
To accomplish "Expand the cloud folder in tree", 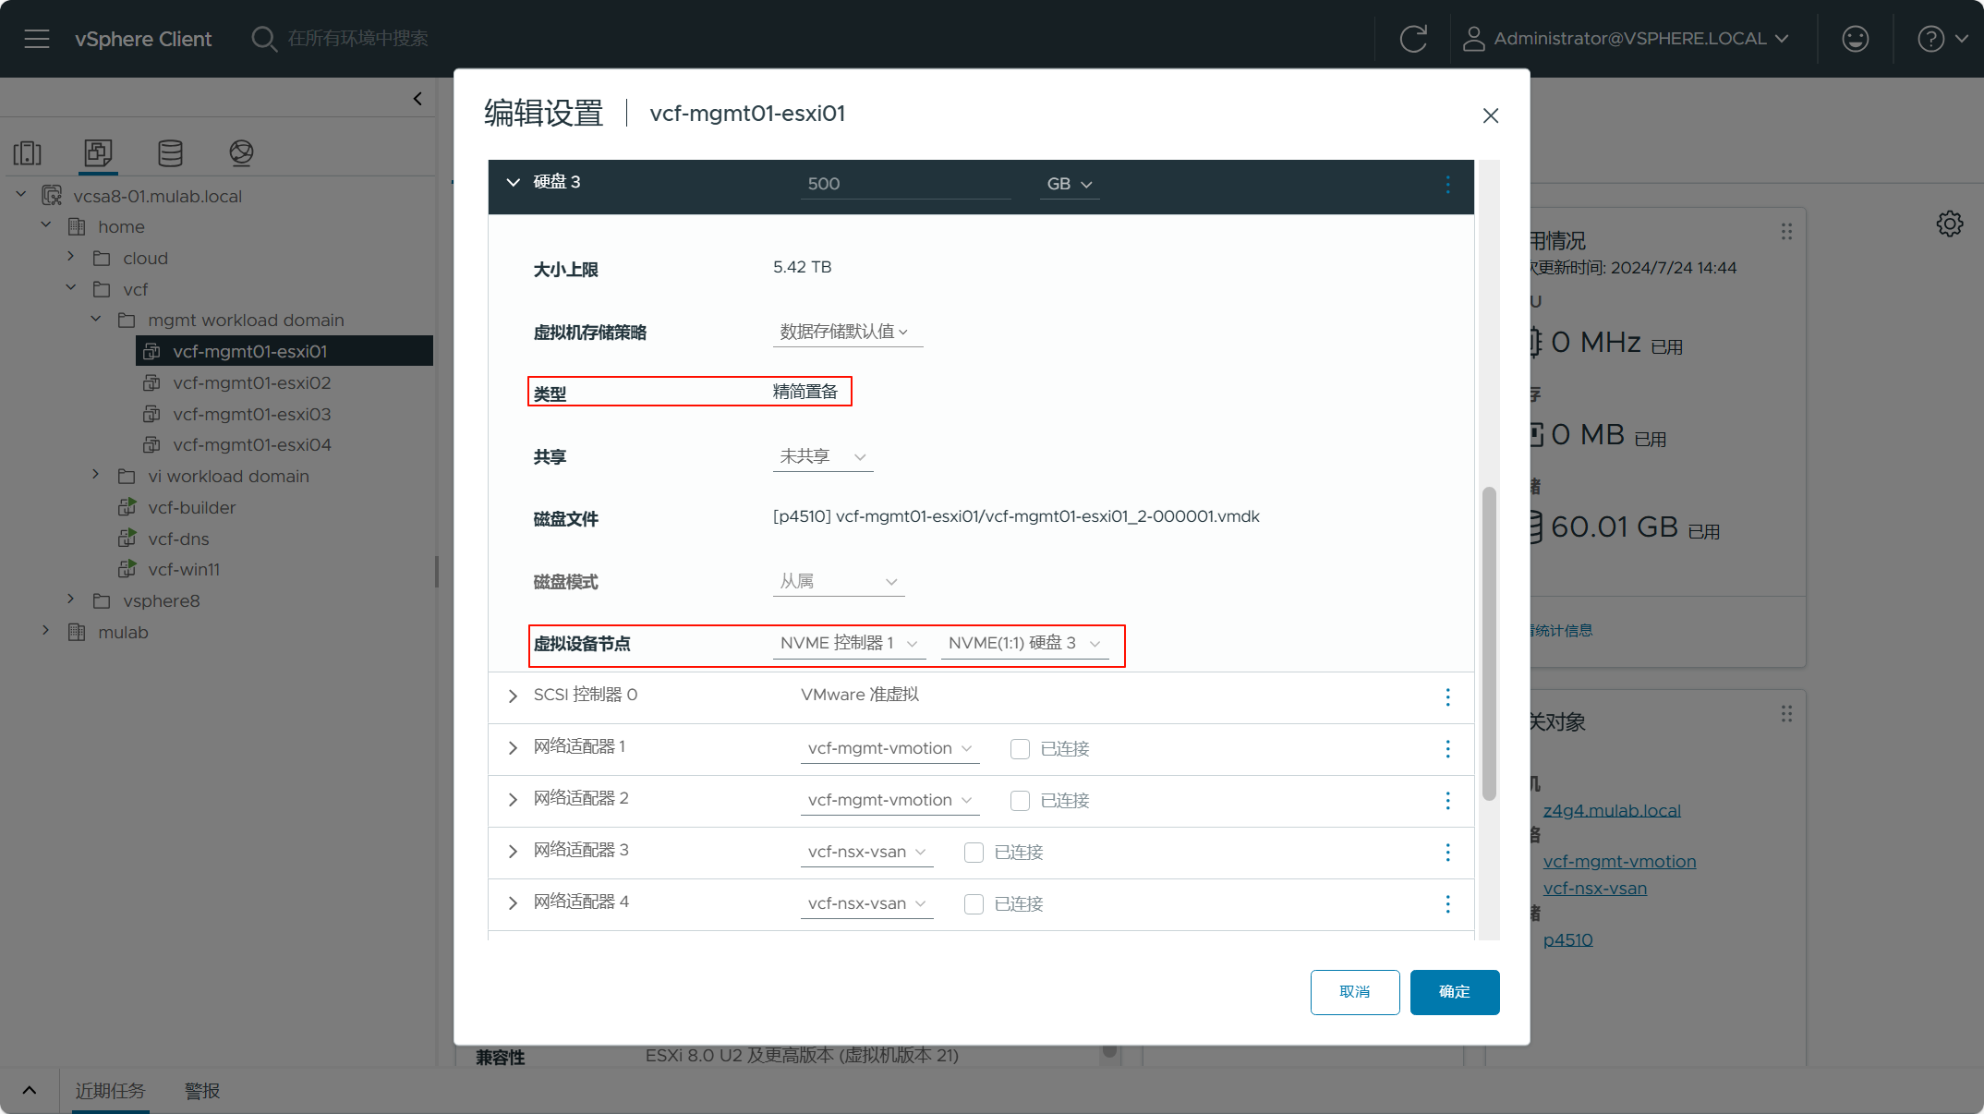I will point(70,257).
